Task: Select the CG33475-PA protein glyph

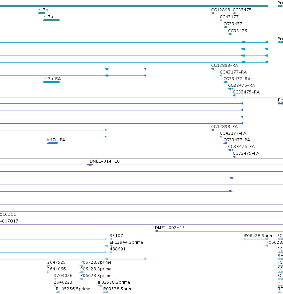Action: tap(234, 157)
